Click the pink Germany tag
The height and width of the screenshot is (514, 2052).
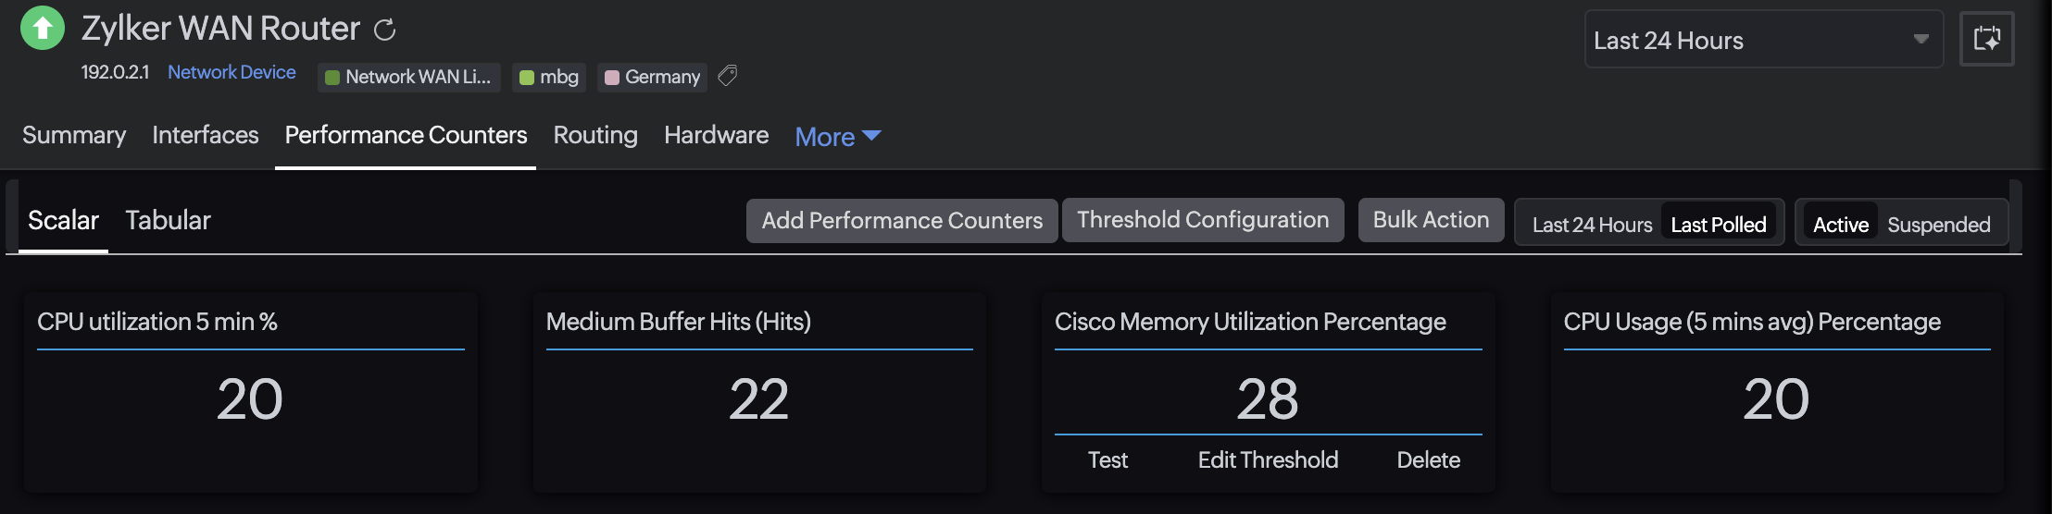coord(652,77)
